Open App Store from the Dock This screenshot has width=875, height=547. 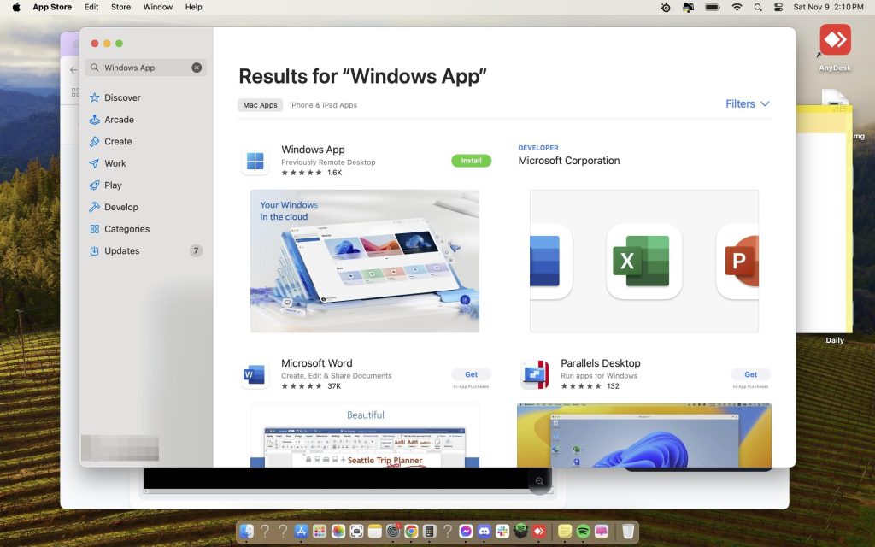[x=301, y=531]
